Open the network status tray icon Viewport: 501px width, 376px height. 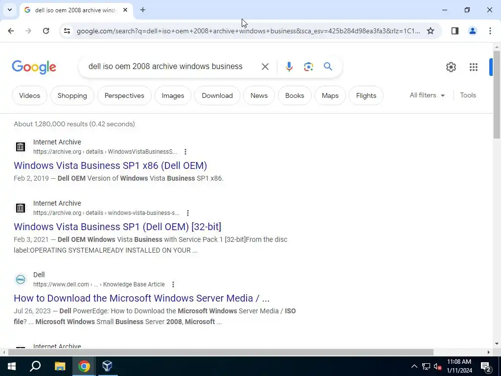(426, 366)
